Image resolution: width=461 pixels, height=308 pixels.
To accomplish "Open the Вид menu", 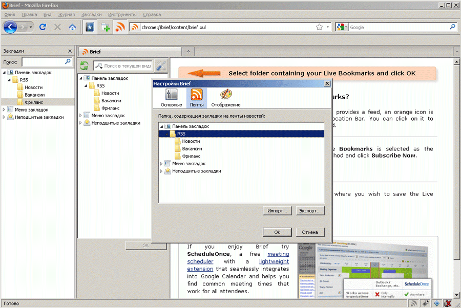I will [47, 14].
